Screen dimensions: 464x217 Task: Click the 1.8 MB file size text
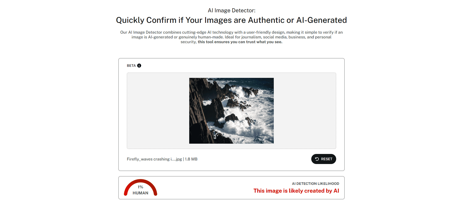click(x=191, y=159)
